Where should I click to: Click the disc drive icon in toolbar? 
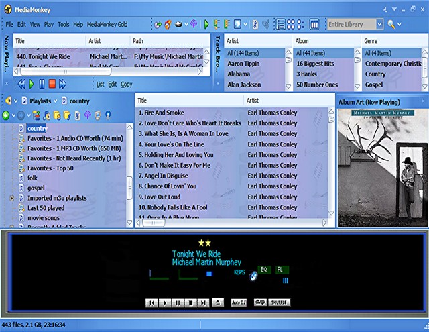[x=178, y=24]
